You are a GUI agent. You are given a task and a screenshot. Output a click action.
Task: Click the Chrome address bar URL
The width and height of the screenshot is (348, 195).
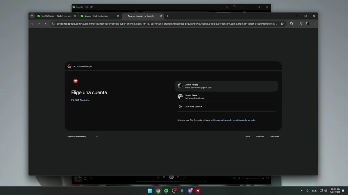pyautogui.click(x=167, y=24)
